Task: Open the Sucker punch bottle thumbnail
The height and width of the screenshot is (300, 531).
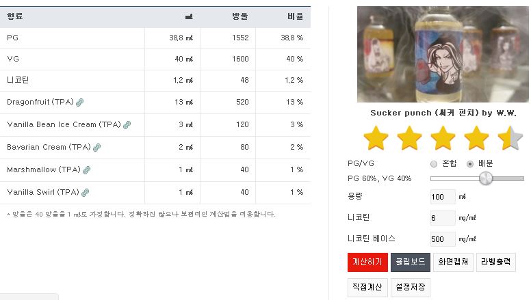Action: tap(443, 54)
